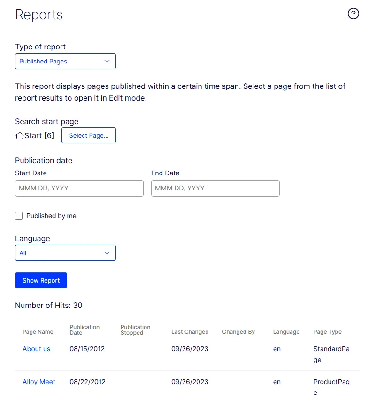This screenshot has width=368, height=401.
Task: Click the en language cell for Alloy Meet
Action: pos(277,382)
